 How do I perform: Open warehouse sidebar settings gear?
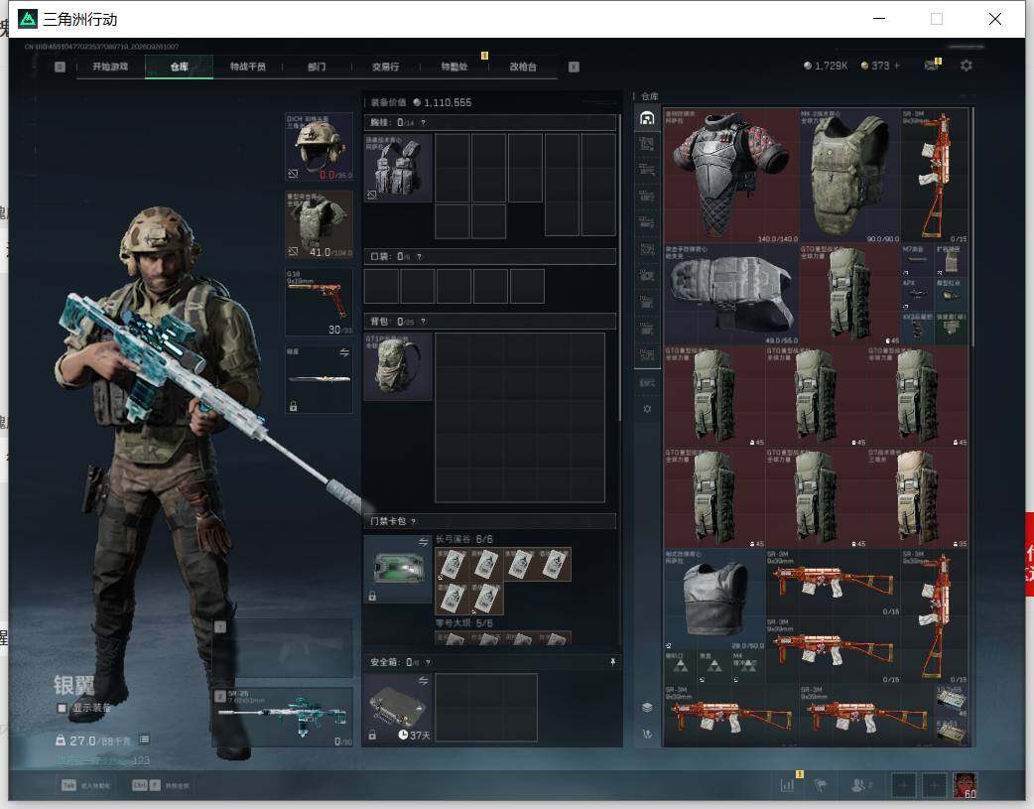pos(647,409)
